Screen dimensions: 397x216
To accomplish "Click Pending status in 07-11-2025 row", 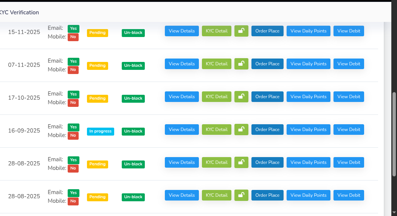I will 98,65.
